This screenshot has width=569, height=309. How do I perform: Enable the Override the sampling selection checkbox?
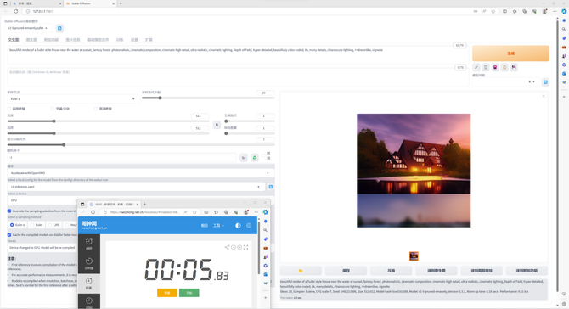tap(9, 211)
